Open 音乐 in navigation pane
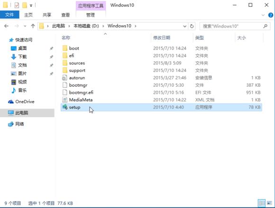275x208 pixels. point(22,90)
